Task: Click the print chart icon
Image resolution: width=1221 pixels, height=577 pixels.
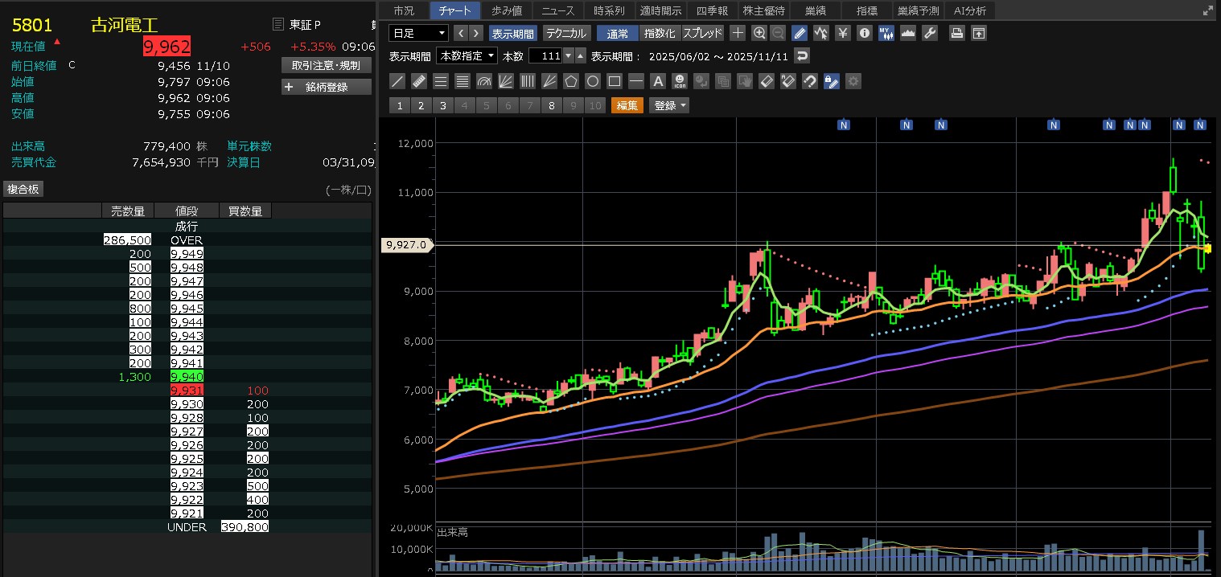Action: [x=957, y=33]
